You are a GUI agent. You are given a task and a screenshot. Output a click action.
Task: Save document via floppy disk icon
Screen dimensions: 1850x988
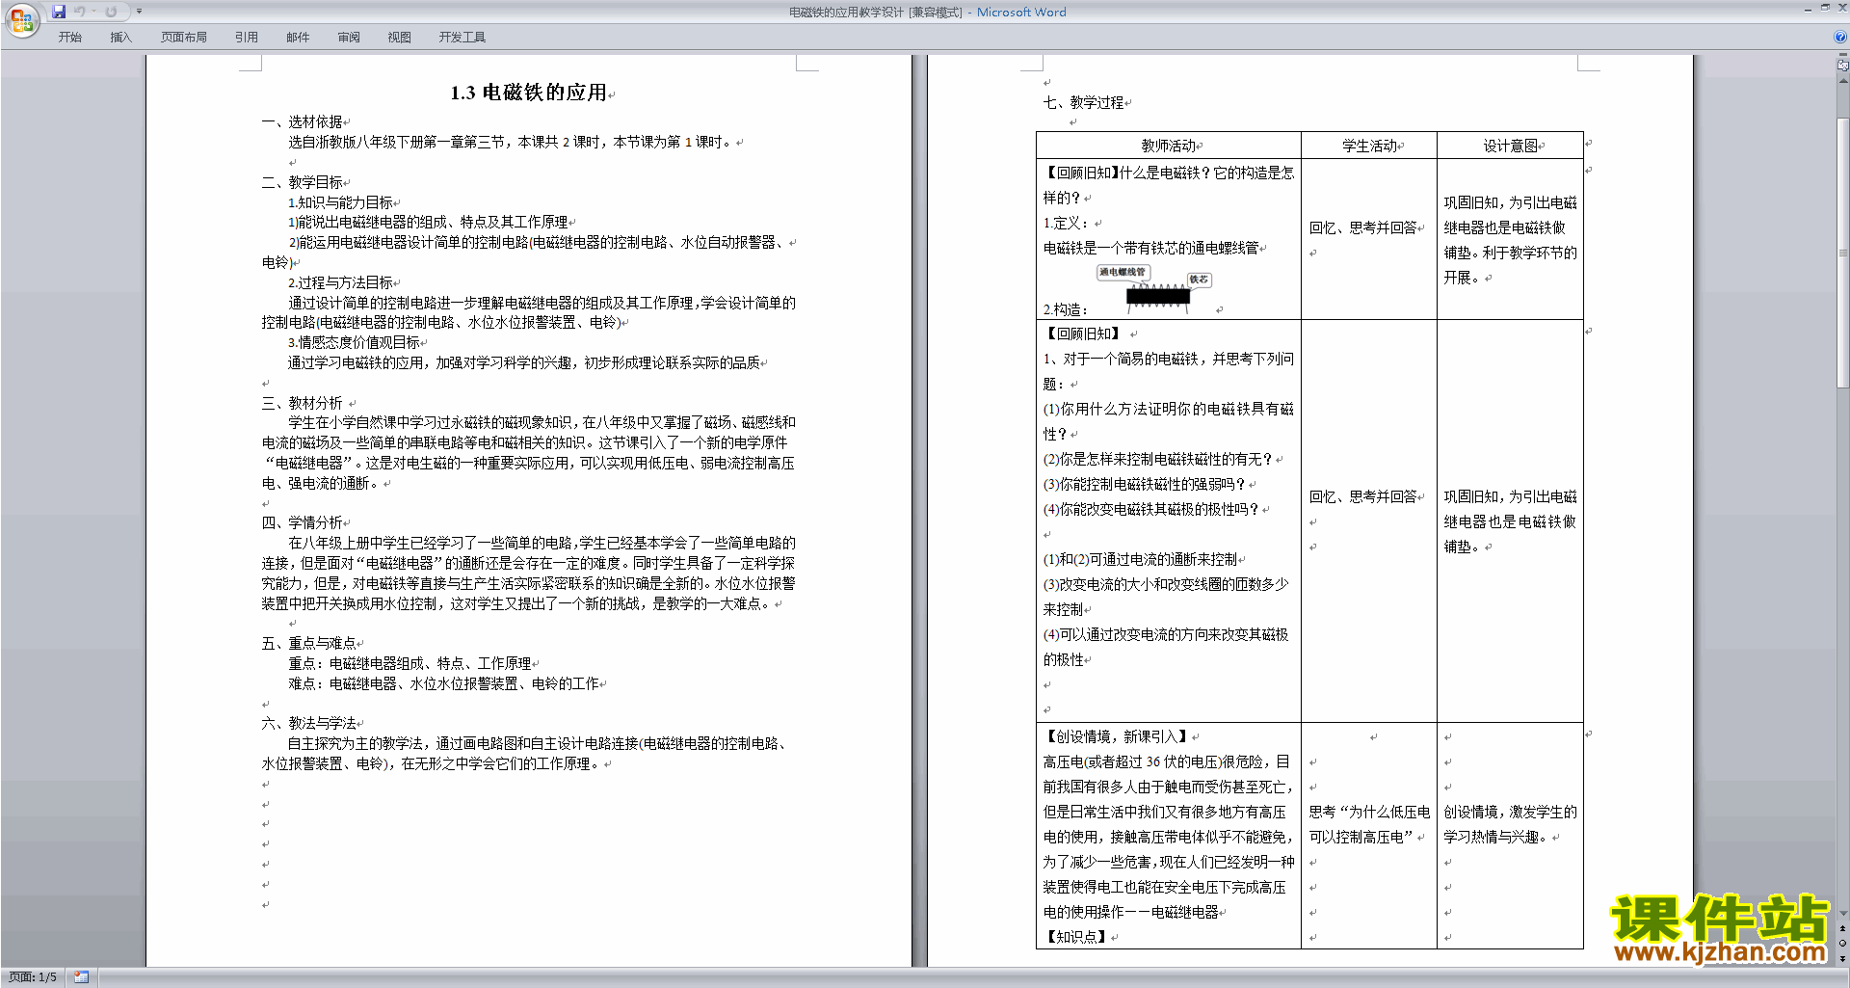point(59,12)
